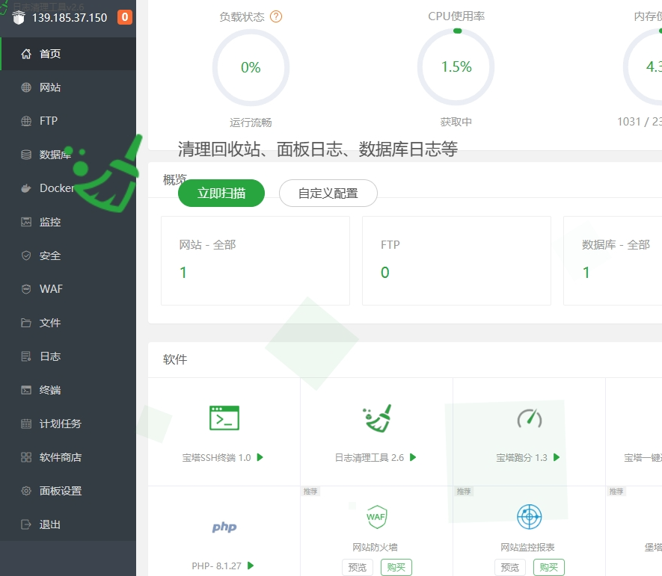The width and height of the screenshot is (662, 576).
Task: Click the globe icon beside 网站
Action: click(26, 87)
